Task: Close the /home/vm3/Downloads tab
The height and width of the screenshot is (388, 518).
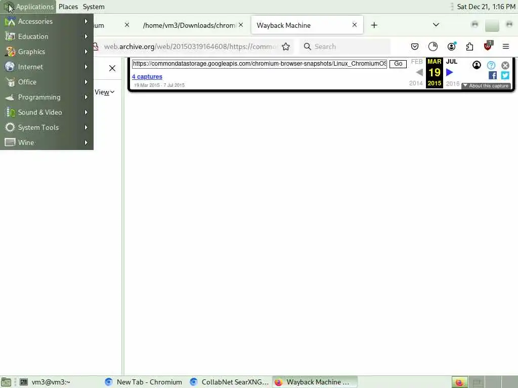Action: [x=241, y=25]
